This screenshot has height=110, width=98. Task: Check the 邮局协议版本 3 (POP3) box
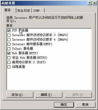point(9,62)
